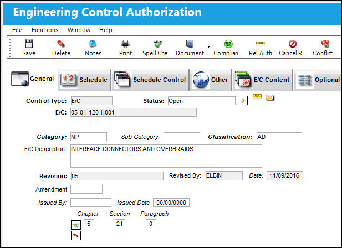342x248 pixels.
Task: Open the Document toolbar icon
Action: [x=190, y=48]
